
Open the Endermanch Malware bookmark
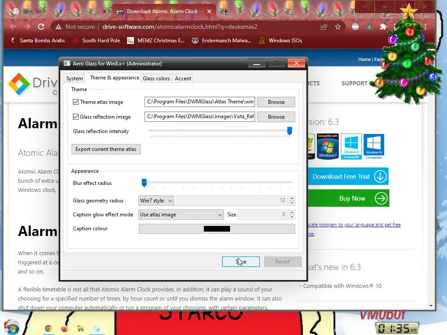(x=221, y=41)
